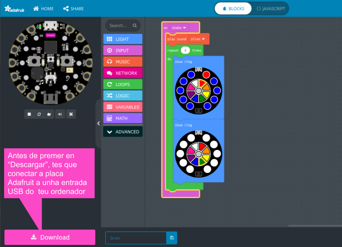Click the SHAKE button on the board
The image size is (342, 247).
coord(50,35)
